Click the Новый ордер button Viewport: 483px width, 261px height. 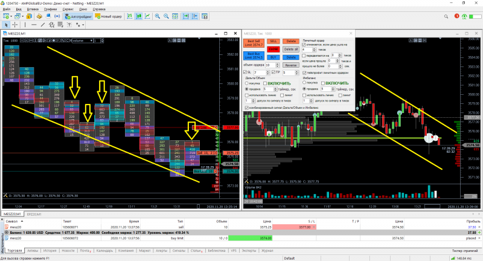point(109,16)
